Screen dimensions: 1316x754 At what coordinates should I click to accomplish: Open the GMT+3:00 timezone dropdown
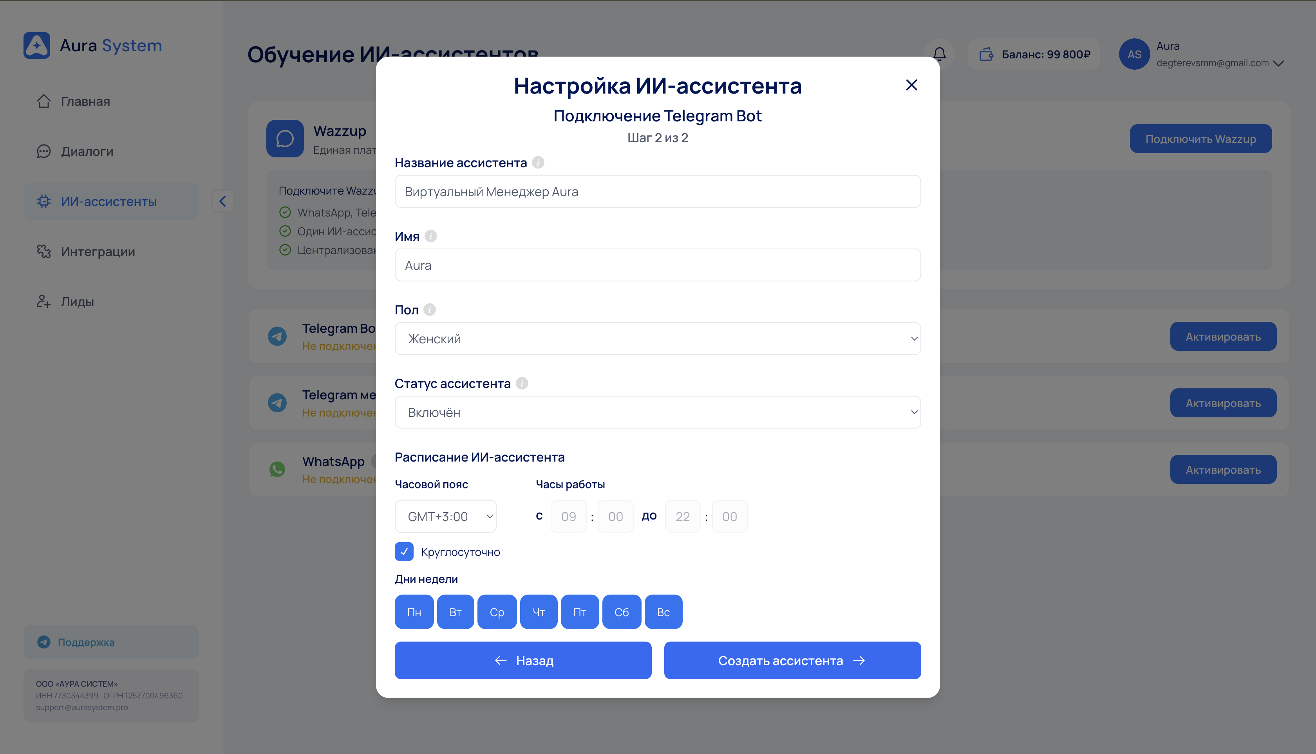click(446, 516)
